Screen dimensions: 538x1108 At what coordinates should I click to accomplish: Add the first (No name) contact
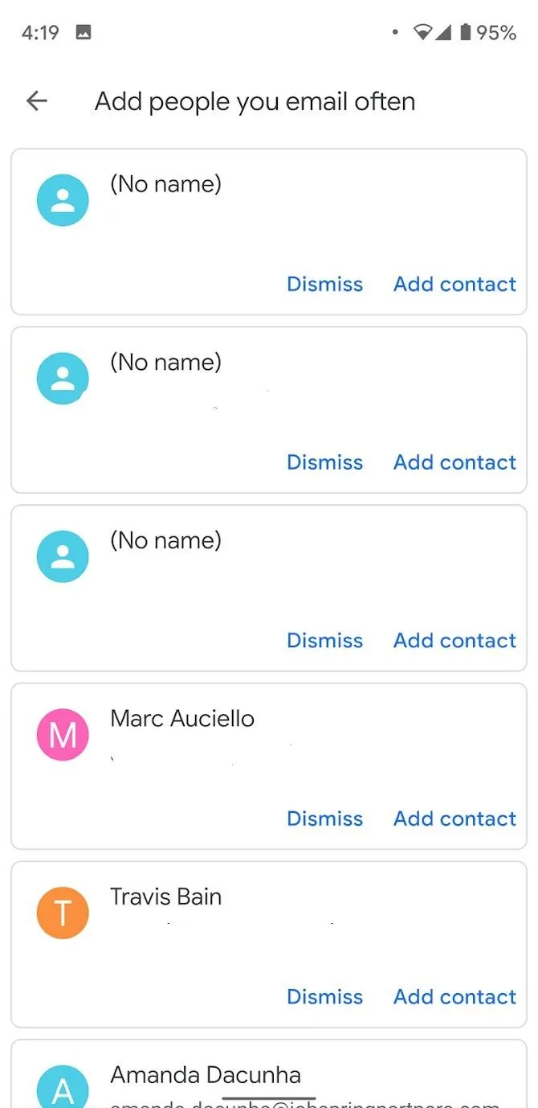(x=454, y=284)
